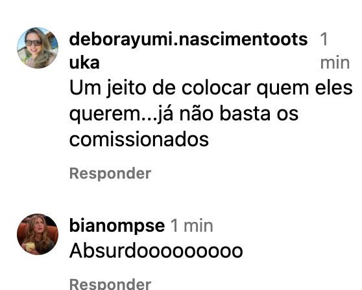362x290 pixels.
Task: Click the '1' timestamp digit next to deborayumi.nascimentoots
Action: coord(324,39)
